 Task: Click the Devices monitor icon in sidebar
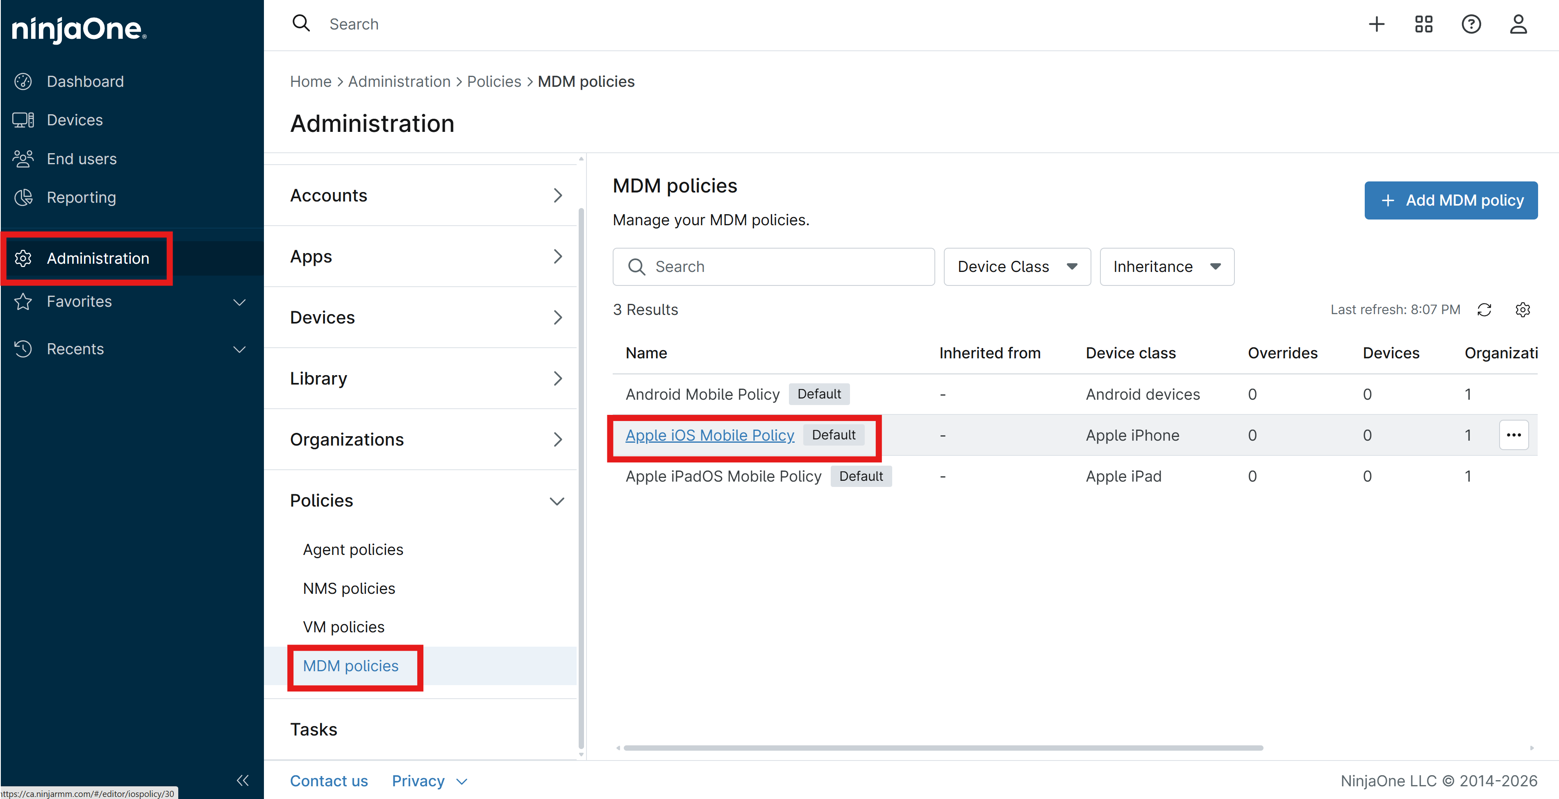(x=23, y=120)
